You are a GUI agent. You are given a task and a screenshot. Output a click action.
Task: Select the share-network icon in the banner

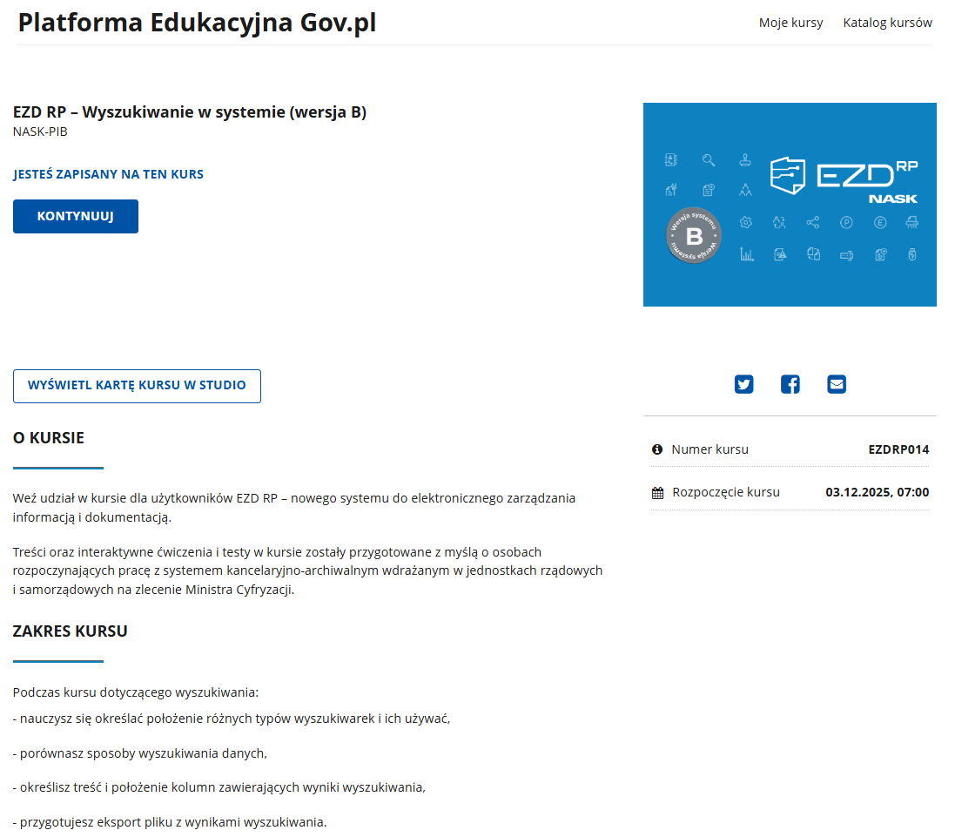pos(814,223)
